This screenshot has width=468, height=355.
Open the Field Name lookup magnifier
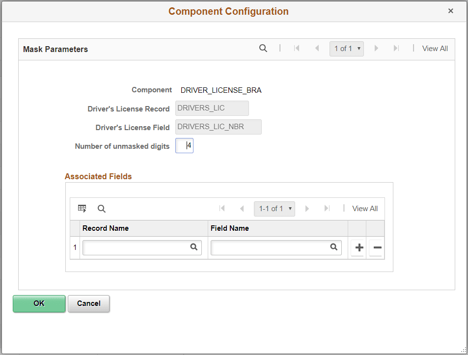[333, 247]
